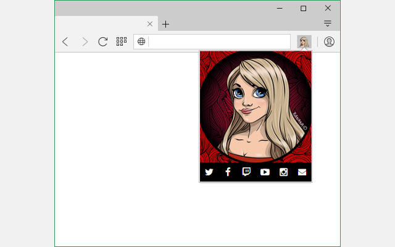Select the open blank tab
The width and height of the screenshot is (395, 247).
pyautogui.click(x=106, y=23)
